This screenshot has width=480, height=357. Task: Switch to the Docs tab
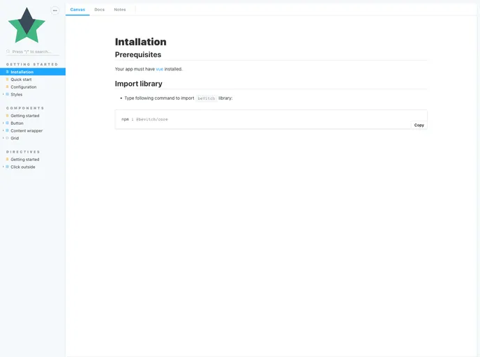99,10
